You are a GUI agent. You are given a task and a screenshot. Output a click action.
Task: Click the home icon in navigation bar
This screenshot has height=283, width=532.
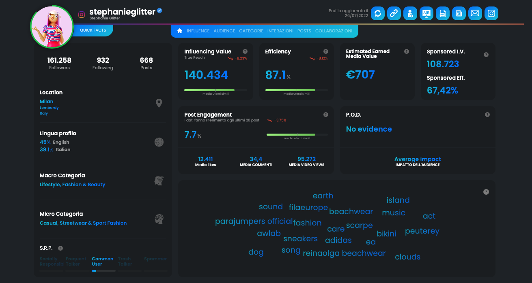coord(180,31)
